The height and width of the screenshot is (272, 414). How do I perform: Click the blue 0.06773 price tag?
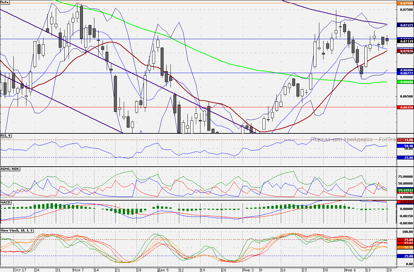405,74
